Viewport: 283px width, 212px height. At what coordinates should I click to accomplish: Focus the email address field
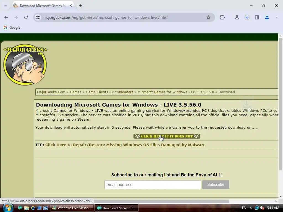pyautogui.click(x=153, y=185)
